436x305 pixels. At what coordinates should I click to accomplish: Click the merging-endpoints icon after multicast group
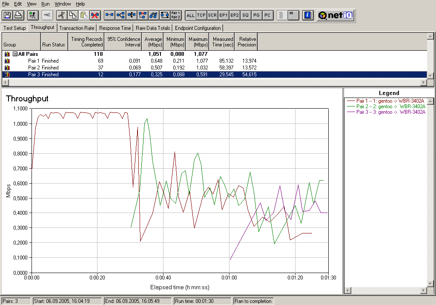point(132,15)
